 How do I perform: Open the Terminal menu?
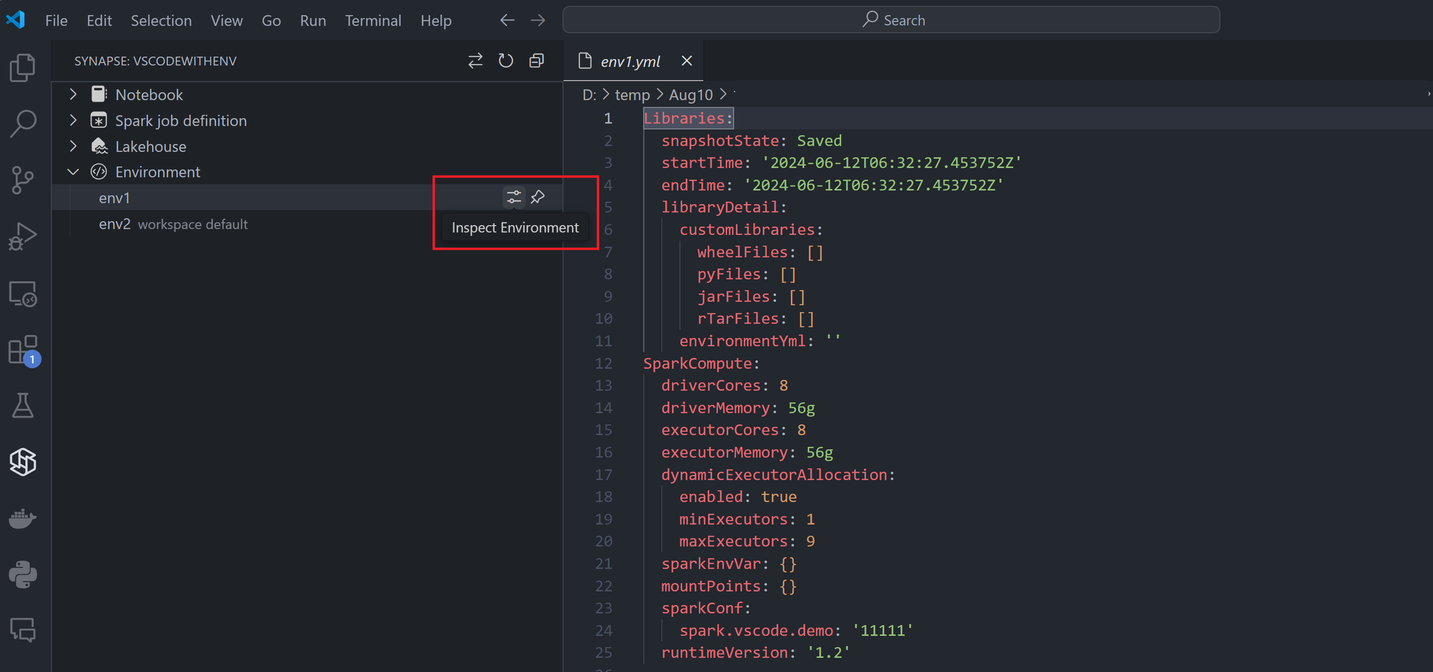(373, 21)
